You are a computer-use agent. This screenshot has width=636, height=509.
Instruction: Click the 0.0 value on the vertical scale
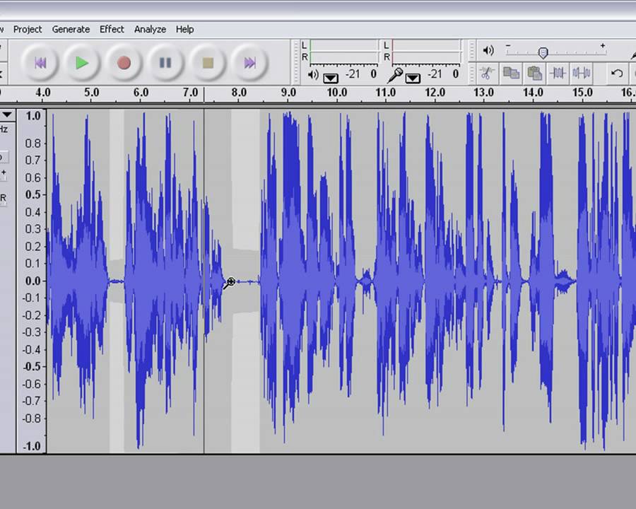[33, 281]
